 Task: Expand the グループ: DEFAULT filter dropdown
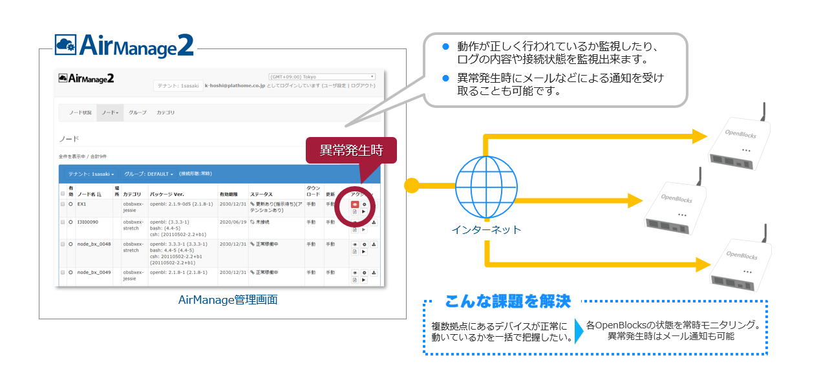tap(149, 174)
